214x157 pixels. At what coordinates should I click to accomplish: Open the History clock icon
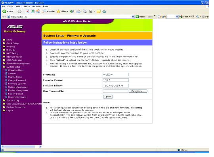click(x=72, y=12)
